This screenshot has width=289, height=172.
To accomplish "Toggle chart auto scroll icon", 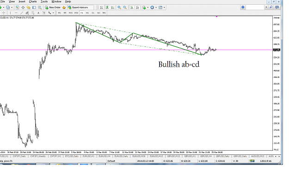I will click(x=132, y=7).
